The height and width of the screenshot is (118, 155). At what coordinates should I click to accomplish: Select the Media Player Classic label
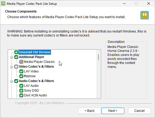tap(39, 62)
